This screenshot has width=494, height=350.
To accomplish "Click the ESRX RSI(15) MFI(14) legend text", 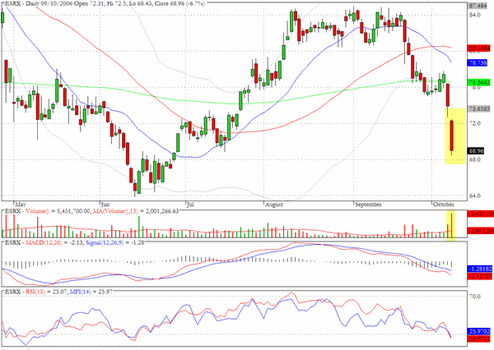I will (x=59, y=292).
